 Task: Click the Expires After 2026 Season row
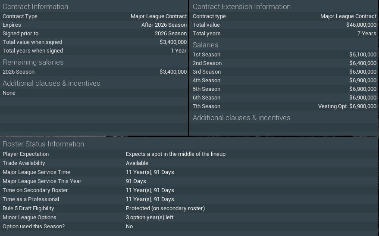94,25
